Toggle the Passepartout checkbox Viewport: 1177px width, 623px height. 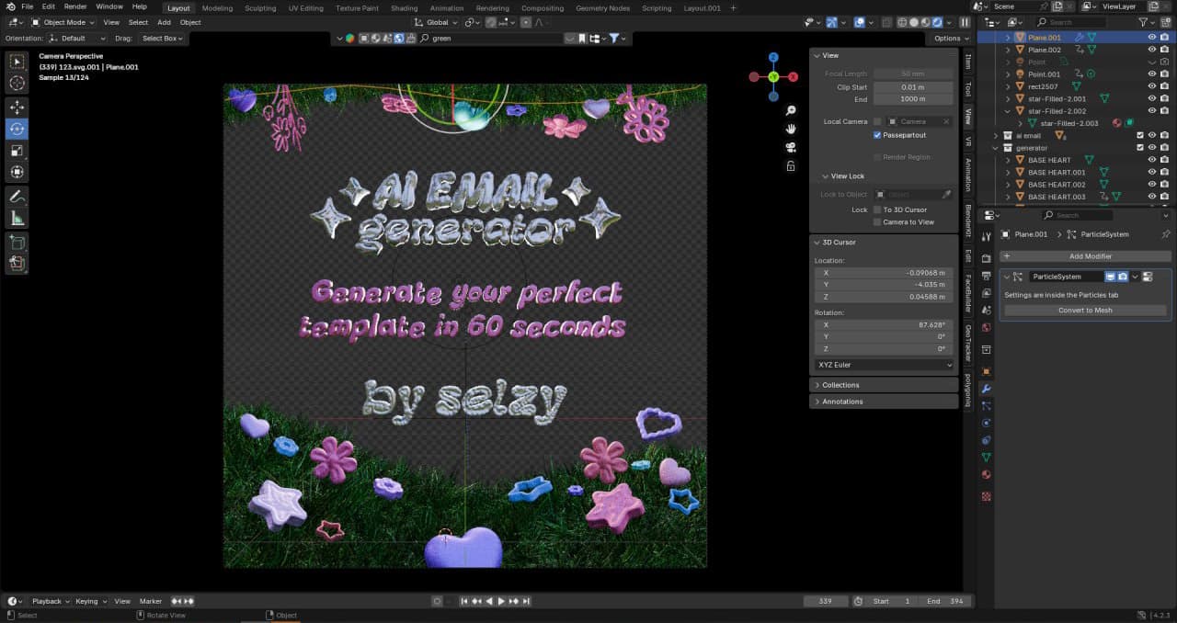tap(877, 135)
